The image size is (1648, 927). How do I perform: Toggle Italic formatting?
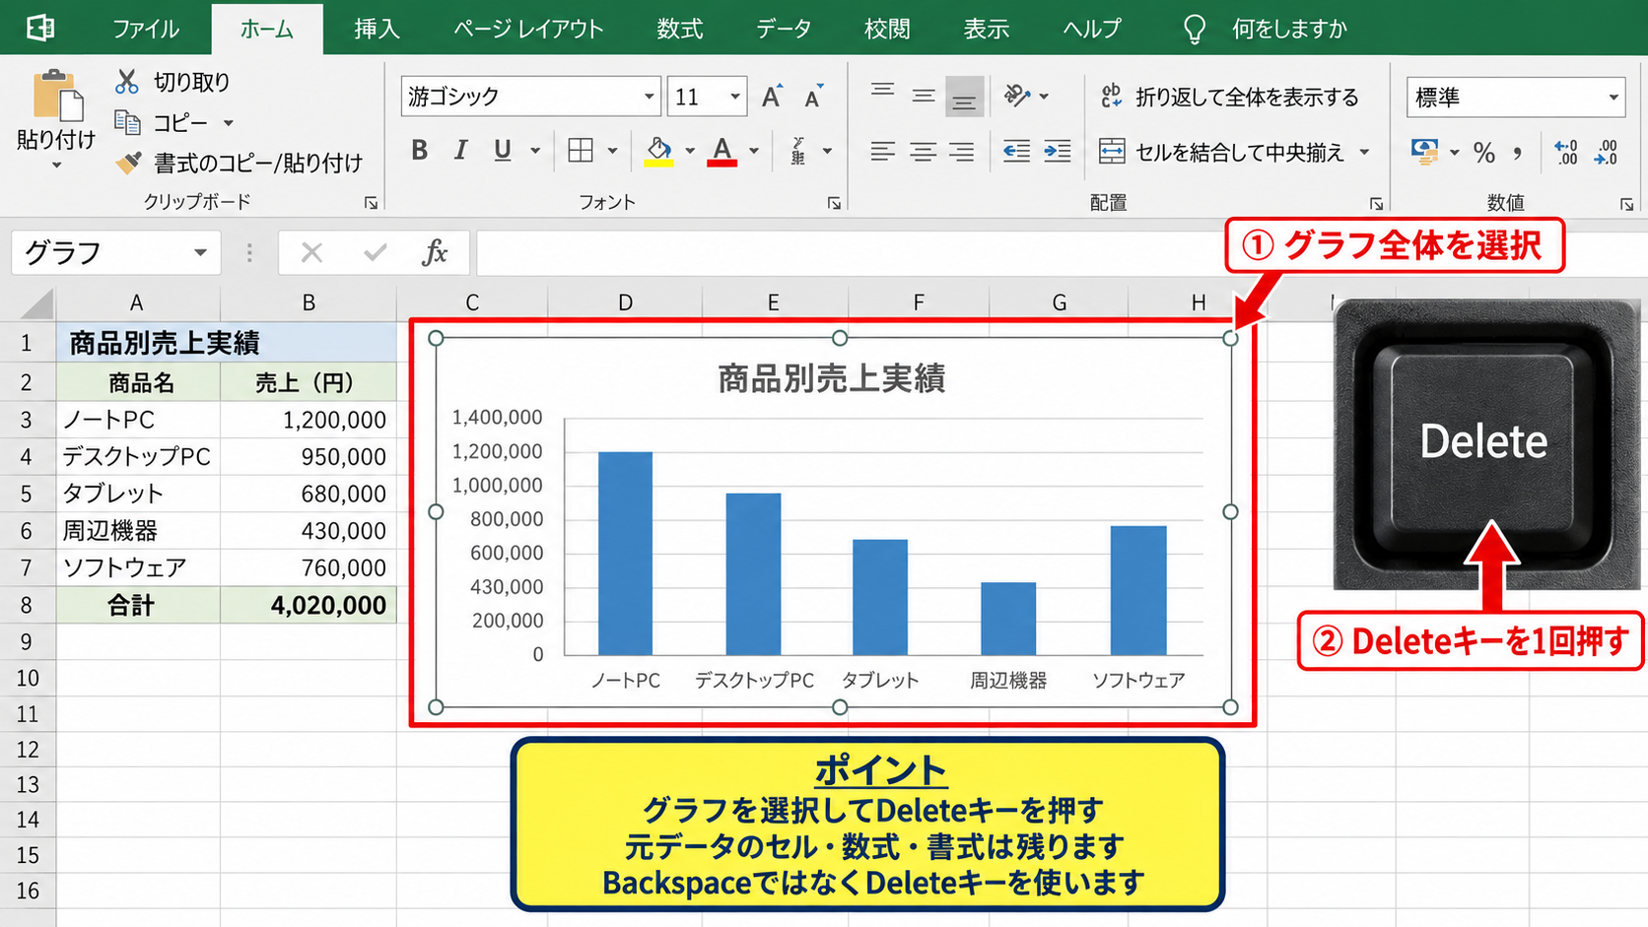click(x=460, y=151)
